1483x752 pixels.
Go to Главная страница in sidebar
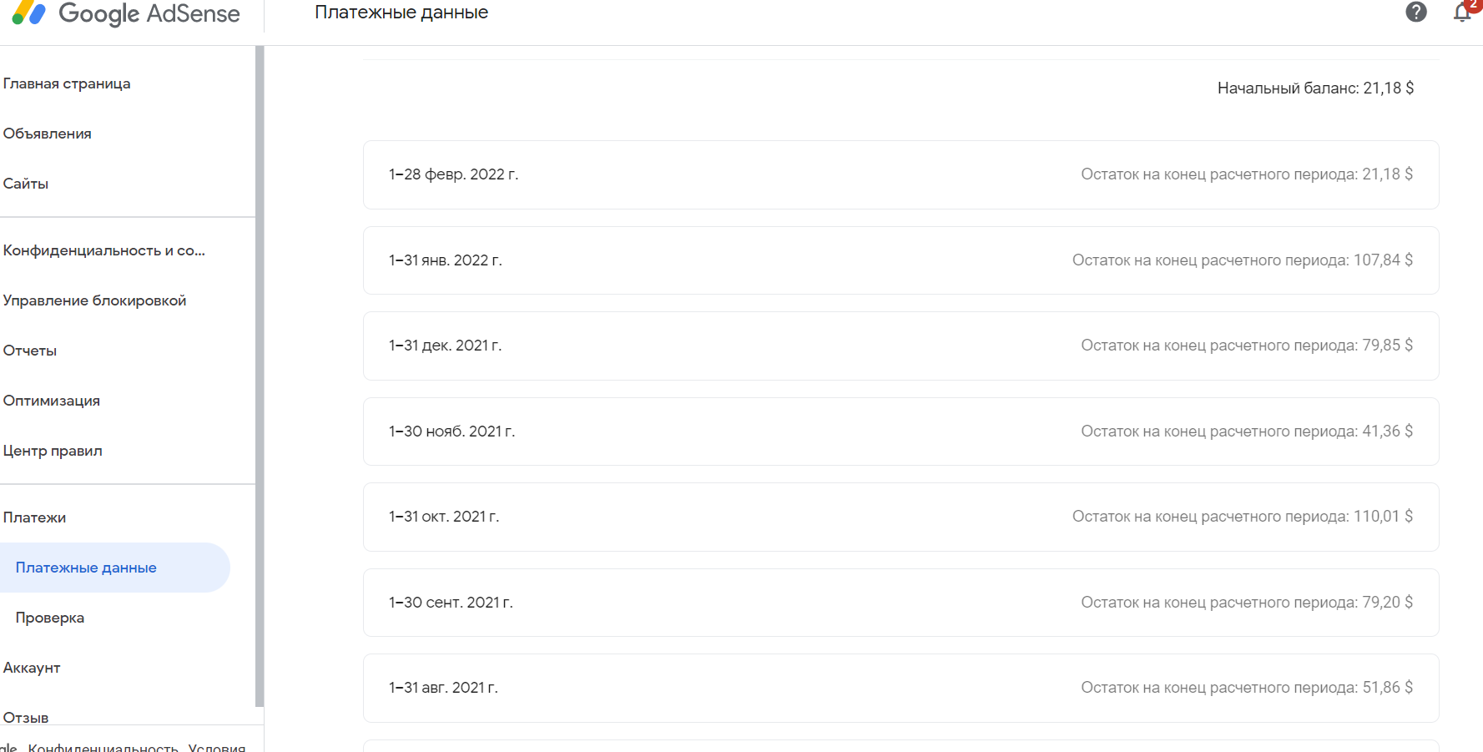tap(67, 83)
